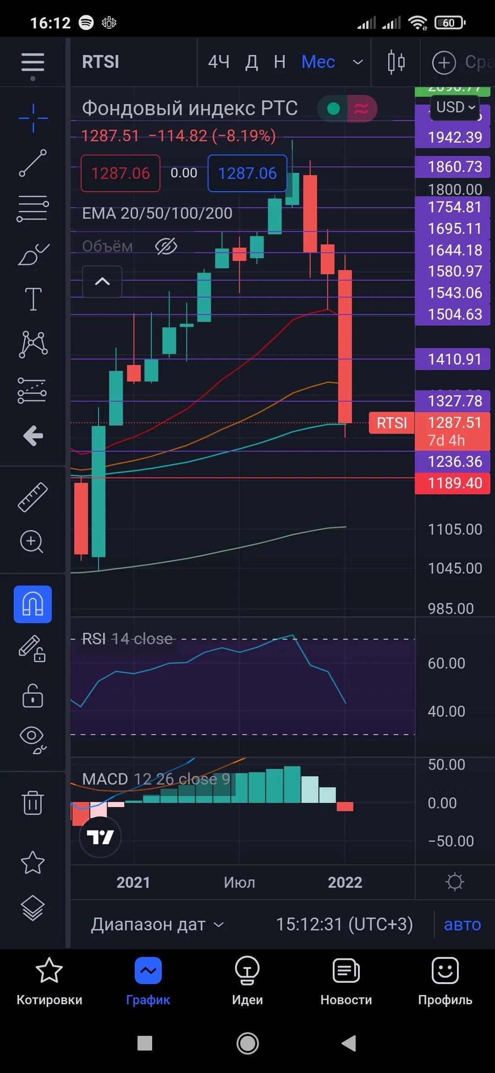Select the trend line drawing tool
The image size is (495, 1073).
[x=33, y=163]
